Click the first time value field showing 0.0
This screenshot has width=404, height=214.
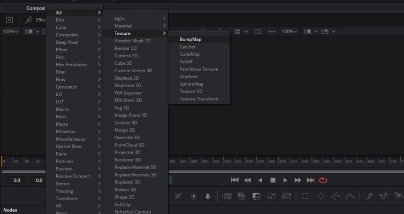pos(17,180)
